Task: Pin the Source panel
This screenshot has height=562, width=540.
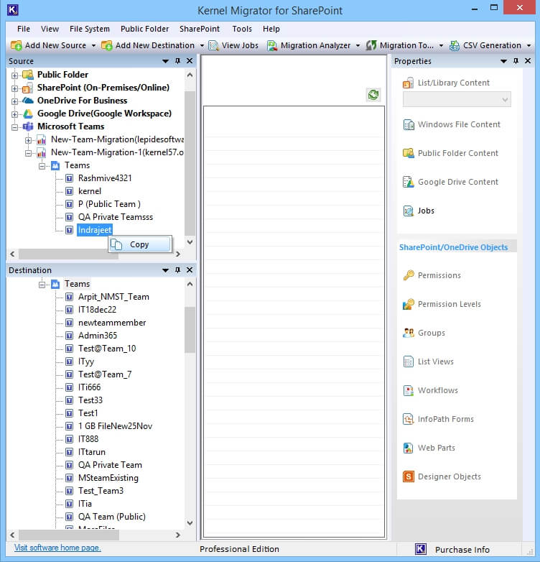Action: pos(177,61)
